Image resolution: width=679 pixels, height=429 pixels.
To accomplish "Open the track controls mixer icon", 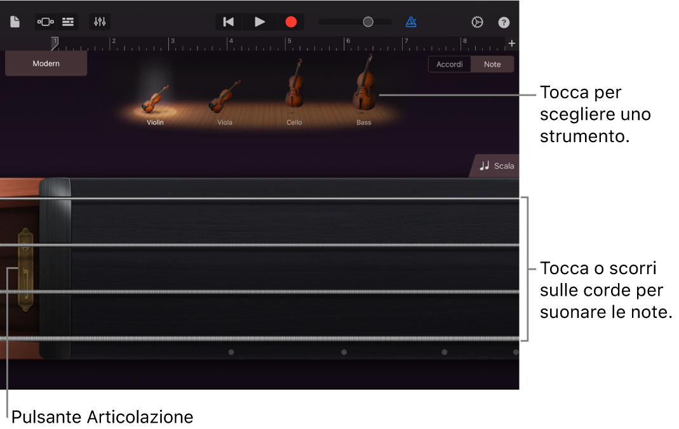I will tap(99, 22).
